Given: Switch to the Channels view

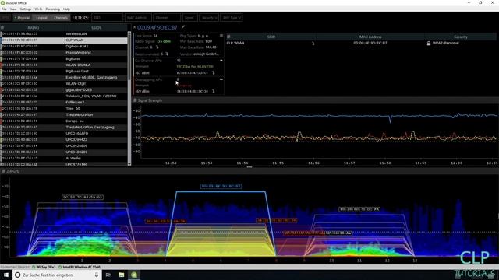Looking at the screenshot, I should 61,18.
